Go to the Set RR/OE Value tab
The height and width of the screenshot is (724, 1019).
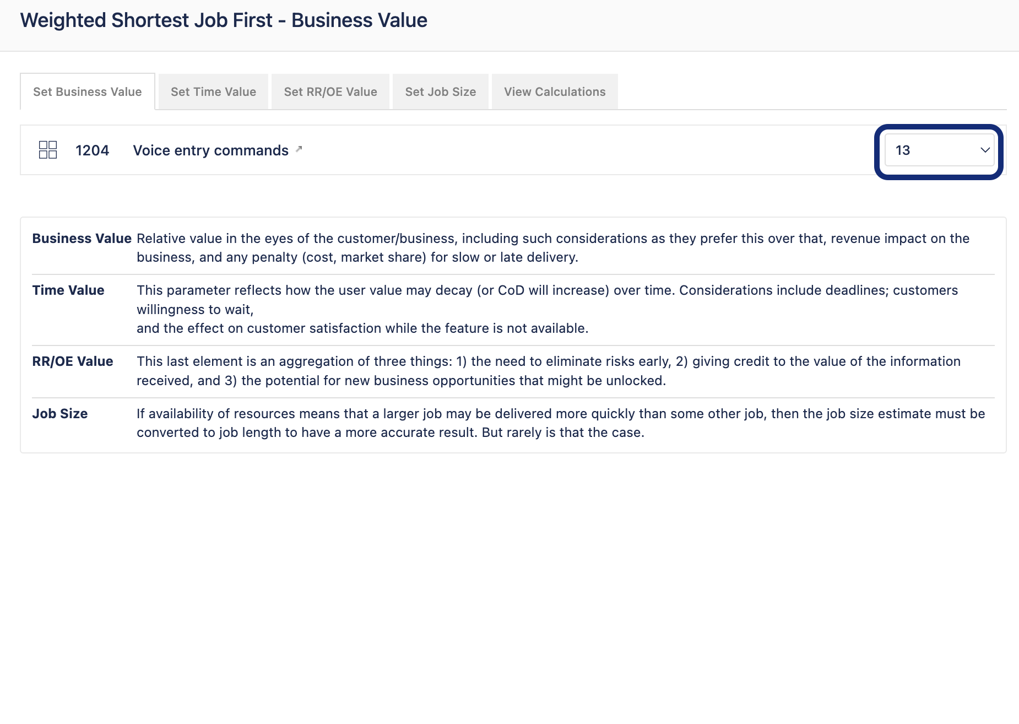point(330,92)
